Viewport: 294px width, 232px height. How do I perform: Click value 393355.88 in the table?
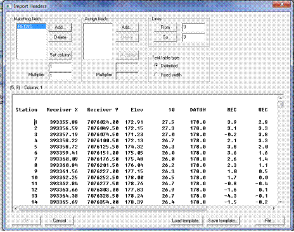click(64, 122)
